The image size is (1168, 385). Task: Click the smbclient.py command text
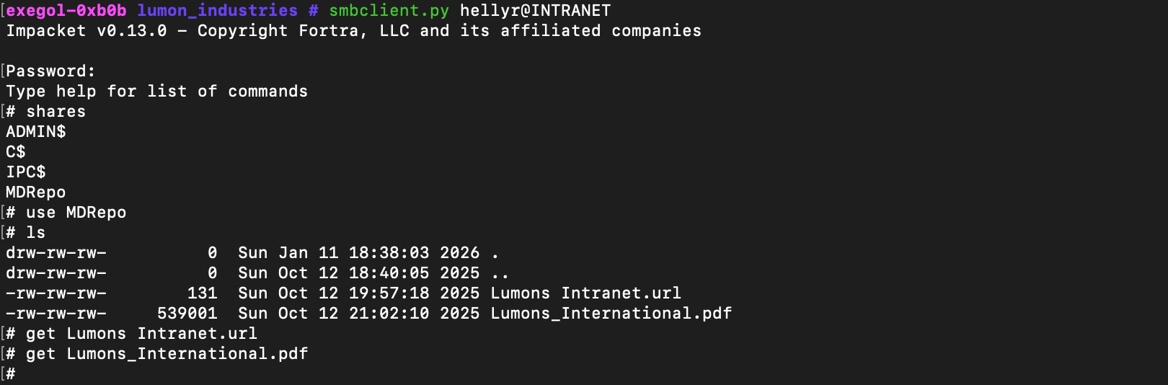coord(389,11)
